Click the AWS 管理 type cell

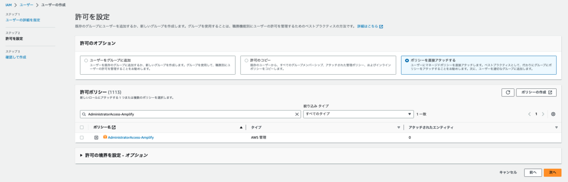click(259, 138)
